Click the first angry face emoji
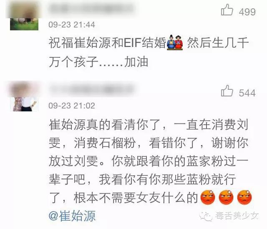This screenshot has width=267, height=229. tap(208, 197)
